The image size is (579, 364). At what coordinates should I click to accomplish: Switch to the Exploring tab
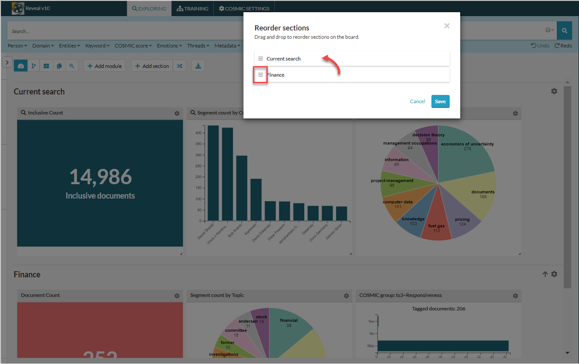(x=149, y=9)
